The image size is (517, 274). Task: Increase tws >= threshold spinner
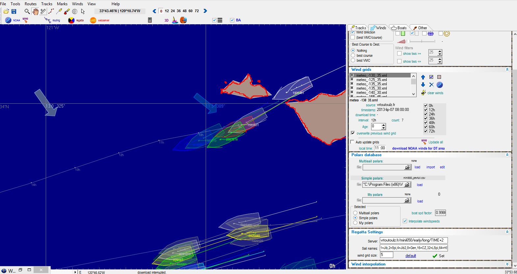pyautogui.click(x=440, y=51)
